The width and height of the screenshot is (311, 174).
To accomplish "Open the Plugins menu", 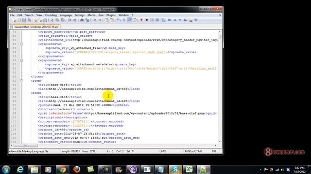I will (111, 15).
